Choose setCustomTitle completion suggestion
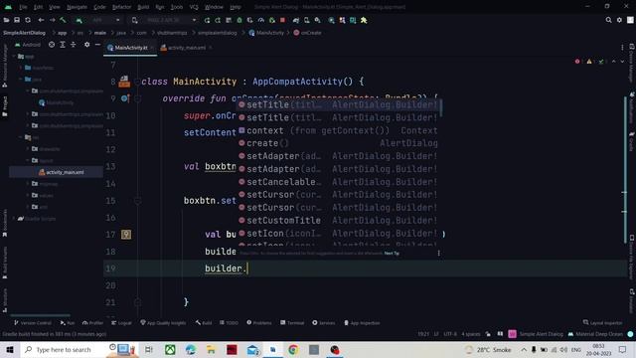Screen dimensions: 636x358 (338, 221)
